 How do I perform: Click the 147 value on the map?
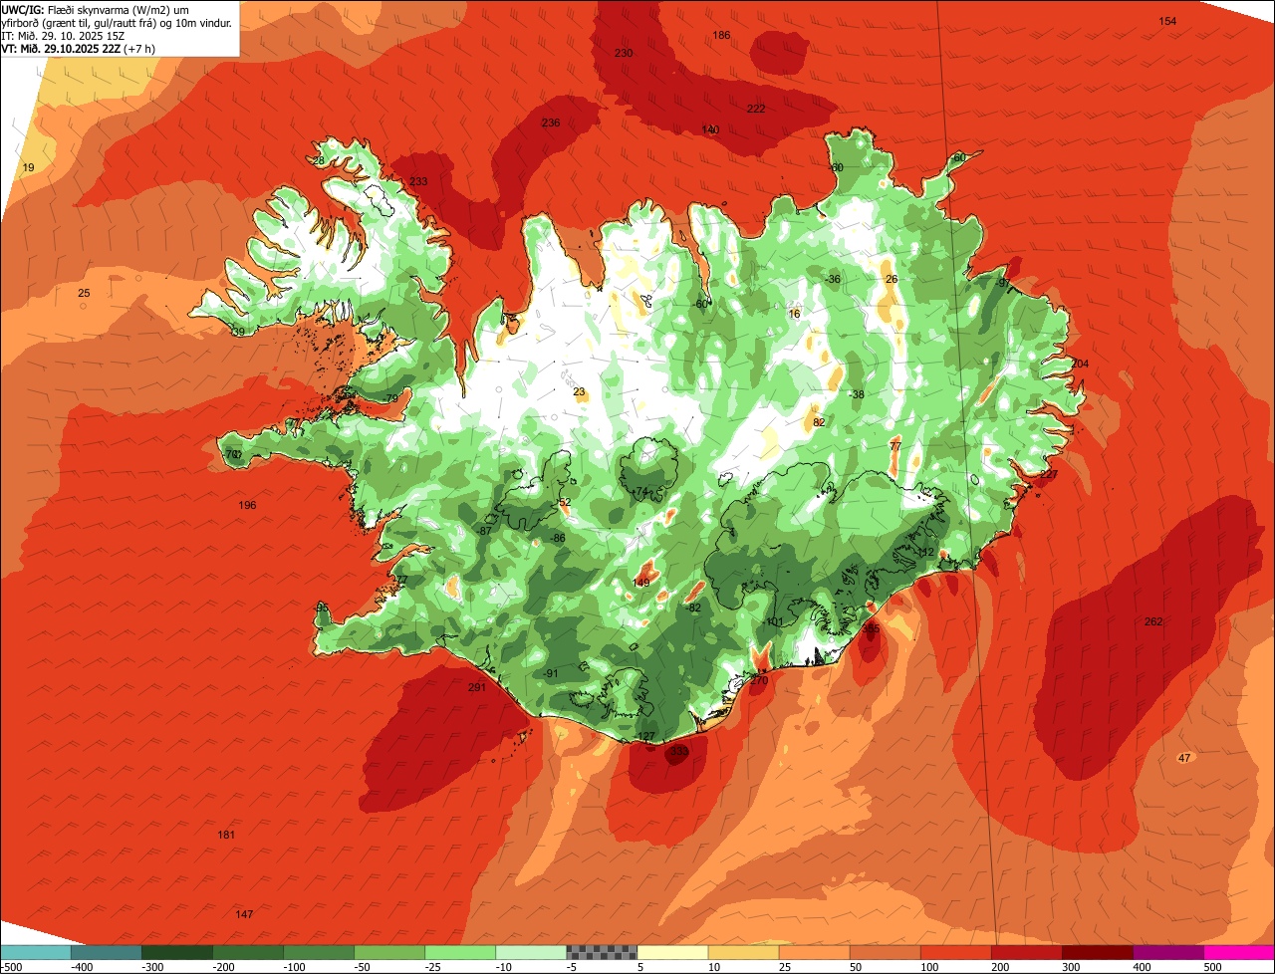coord(244,914)
